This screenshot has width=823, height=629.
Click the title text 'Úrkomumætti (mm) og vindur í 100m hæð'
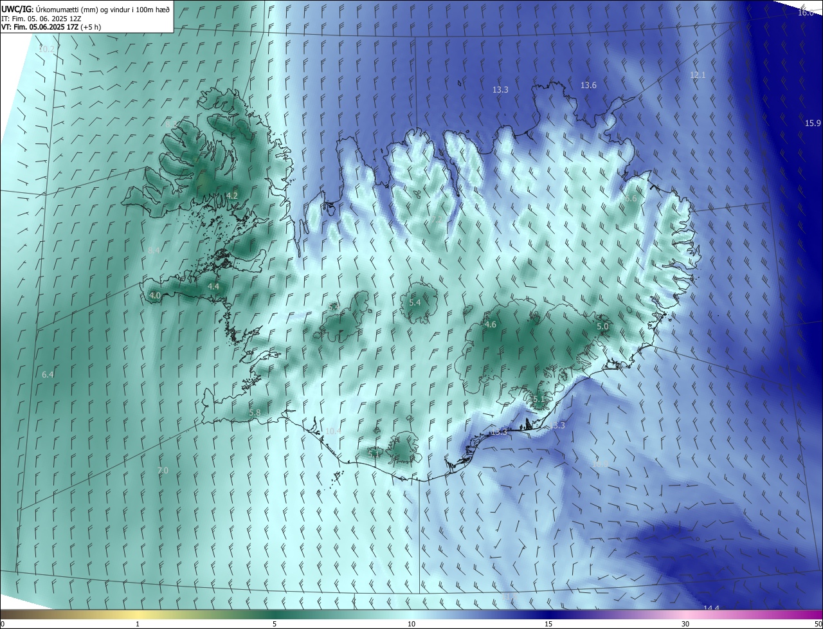(103, 10)
